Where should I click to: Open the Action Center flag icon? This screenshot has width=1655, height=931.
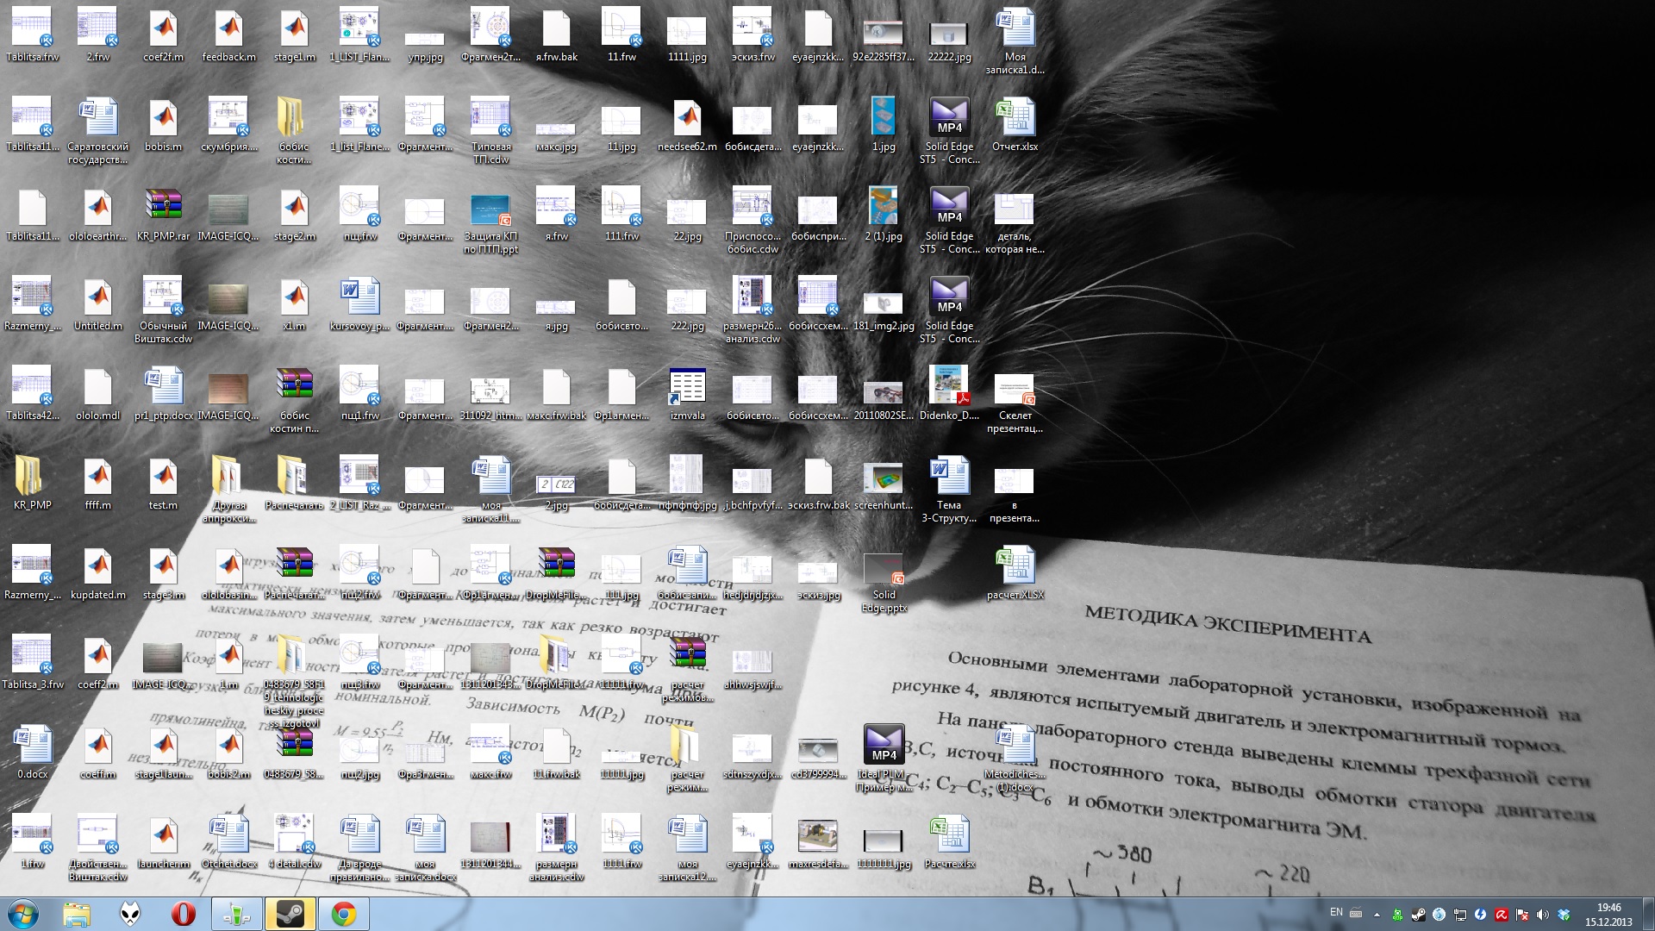click(1522, 915)
